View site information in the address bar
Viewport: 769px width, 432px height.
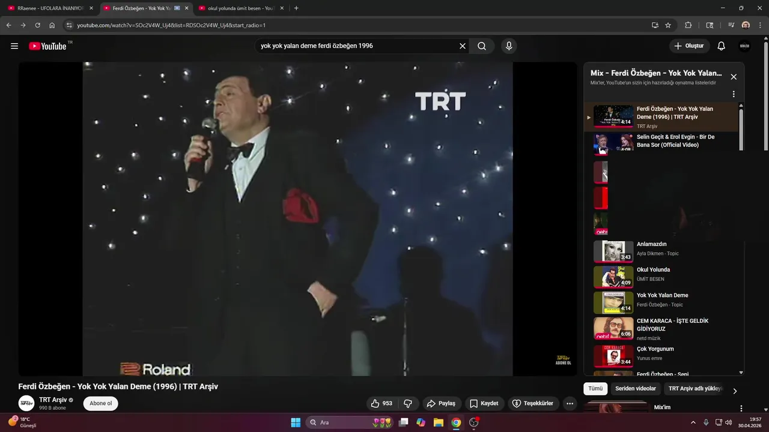[69, 25]
